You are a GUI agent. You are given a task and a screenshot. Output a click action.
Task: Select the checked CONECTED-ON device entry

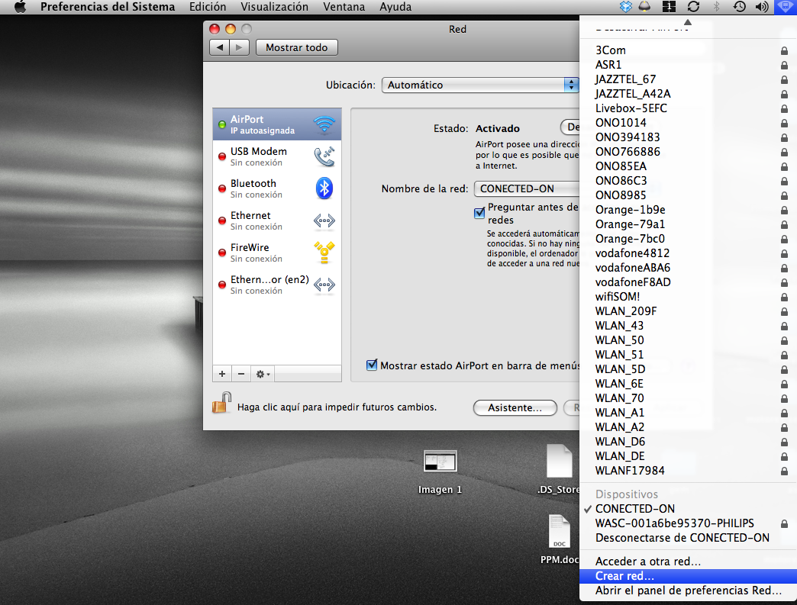[689, 508]
